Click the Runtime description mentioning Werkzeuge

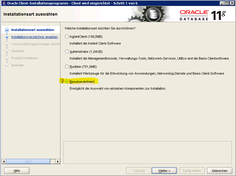[147, 73]
